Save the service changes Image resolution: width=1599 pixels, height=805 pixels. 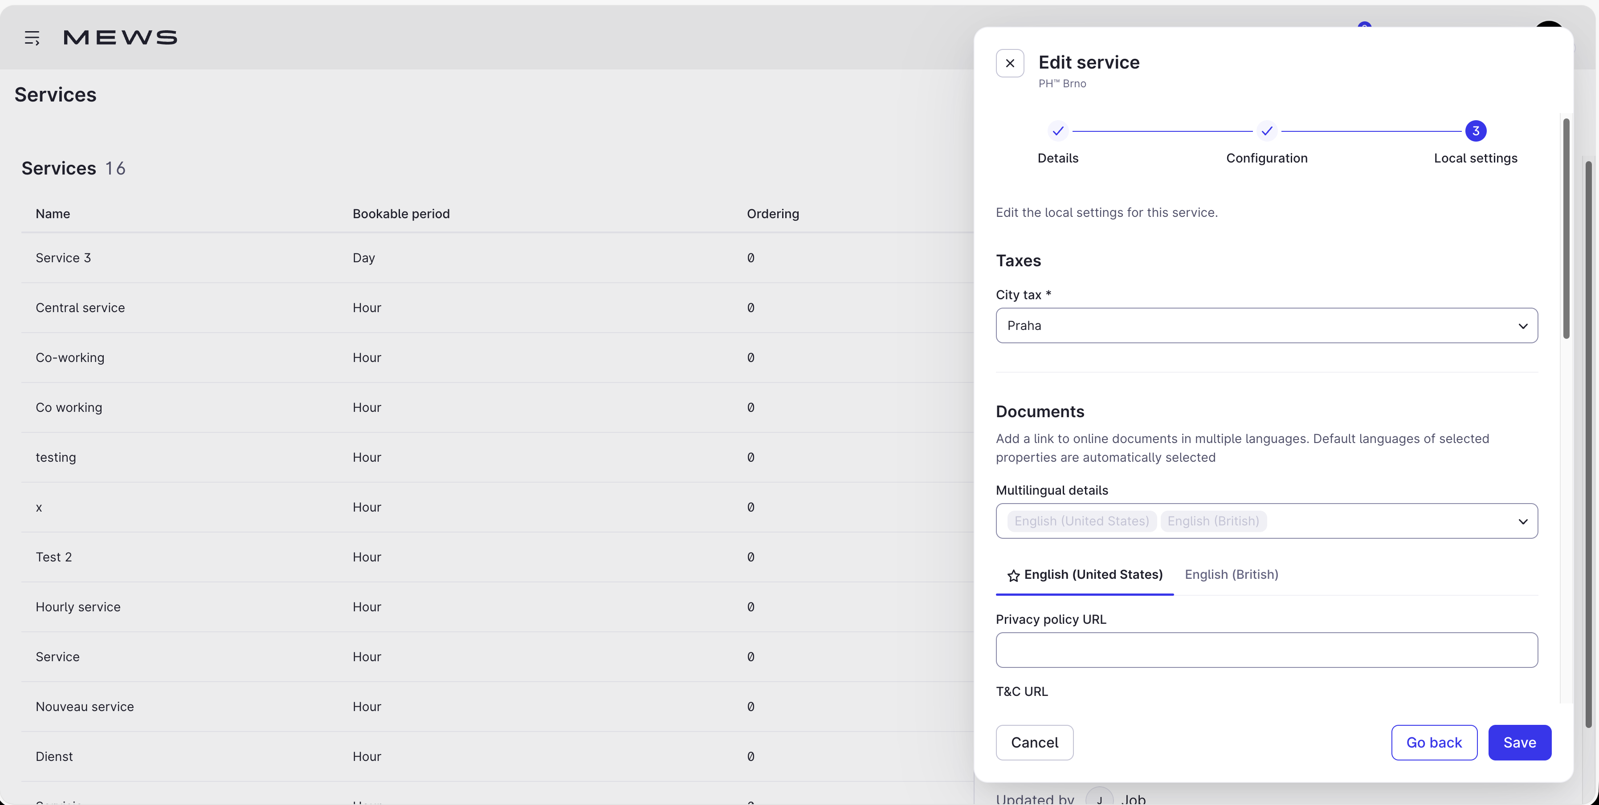click(x=1520, y=742)
